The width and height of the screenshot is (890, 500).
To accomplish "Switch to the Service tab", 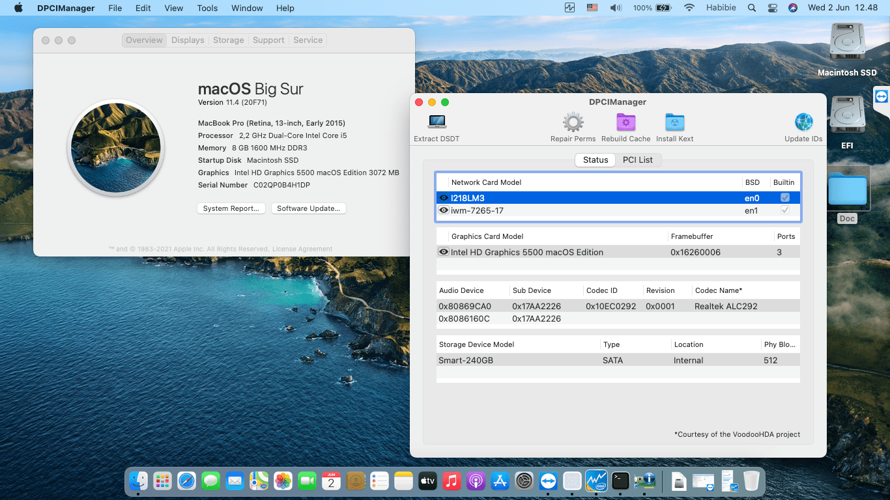I will [308, 40].
